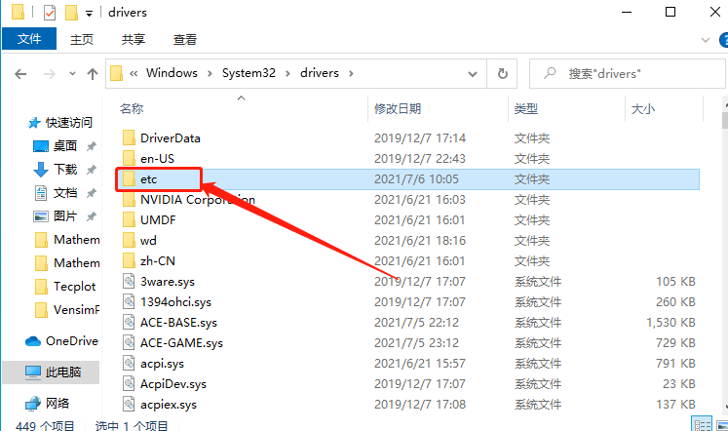Viewport: 728px width, 431px height.
Task: Click the System32 breadcrumb segment
Action: click(x=249, y=73)
